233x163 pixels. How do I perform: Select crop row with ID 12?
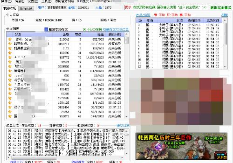179,67
